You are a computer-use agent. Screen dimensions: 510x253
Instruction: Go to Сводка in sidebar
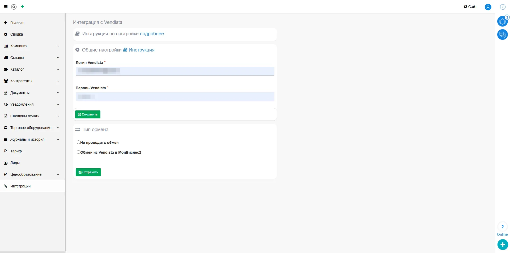click(16, 34)
